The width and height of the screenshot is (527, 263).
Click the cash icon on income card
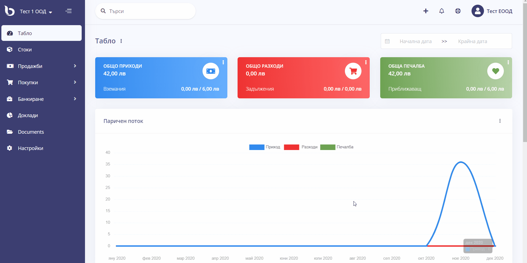coord(211,71)
